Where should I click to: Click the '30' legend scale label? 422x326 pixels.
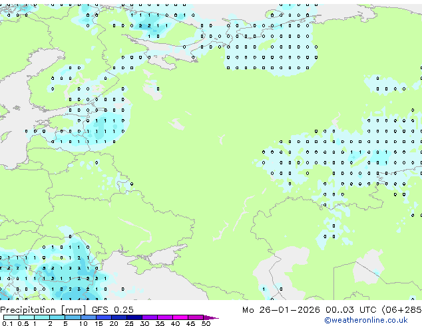[144, 323]
